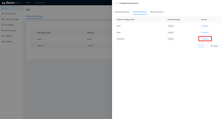This screenshot has height=119, width=224.
Task: Go to previous page arrow
Action: point(196,46)
